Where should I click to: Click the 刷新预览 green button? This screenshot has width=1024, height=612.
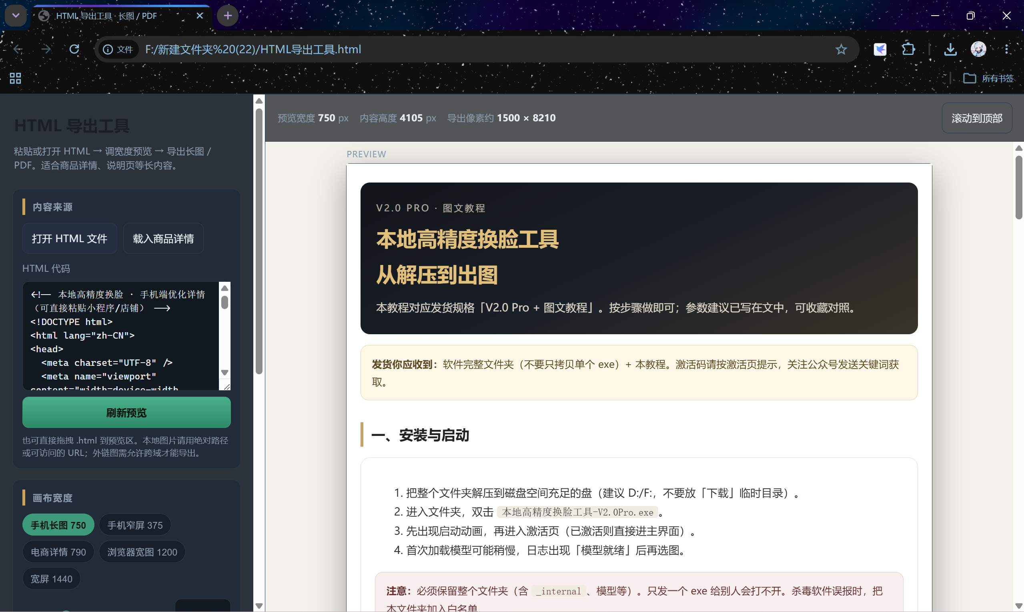[126, 412]
